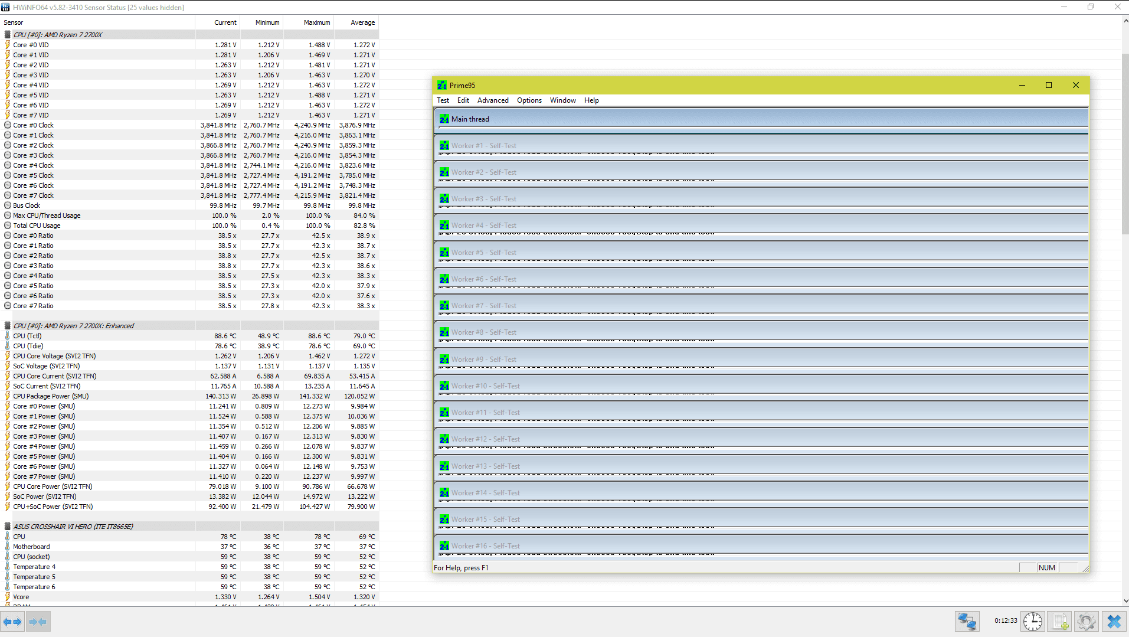This screenshot has width=1129, height=637.
Task: Click the HWiNFO vertical scrollbar thumb
Action: [1125, 143]
